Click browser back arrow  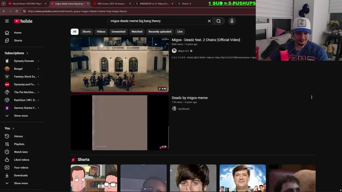[4, 11]
